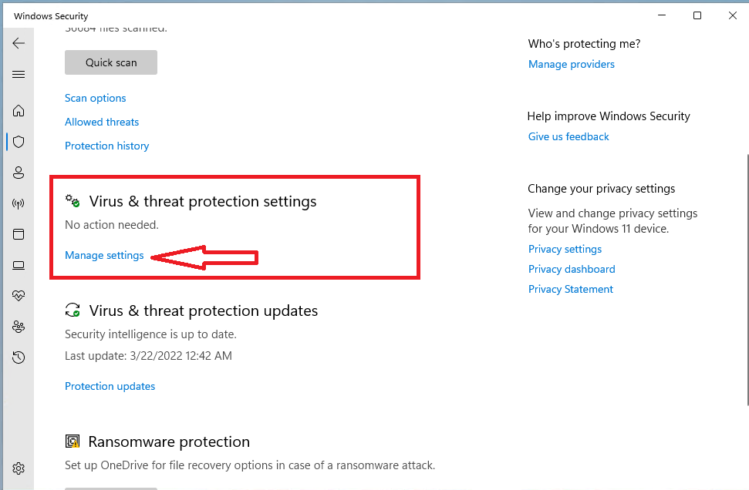Click the vertical scrollbar on right edge

point(747,280)
